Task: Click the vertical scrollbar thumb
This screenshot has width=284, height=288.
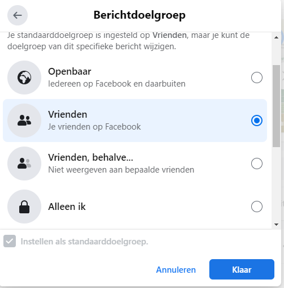Action: click(276, 106)
